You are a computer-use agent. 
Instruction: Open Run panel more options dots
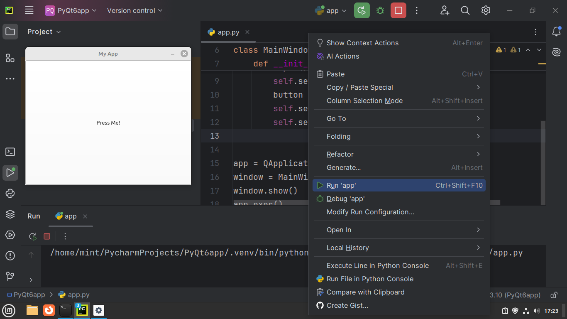click(65, 236)
